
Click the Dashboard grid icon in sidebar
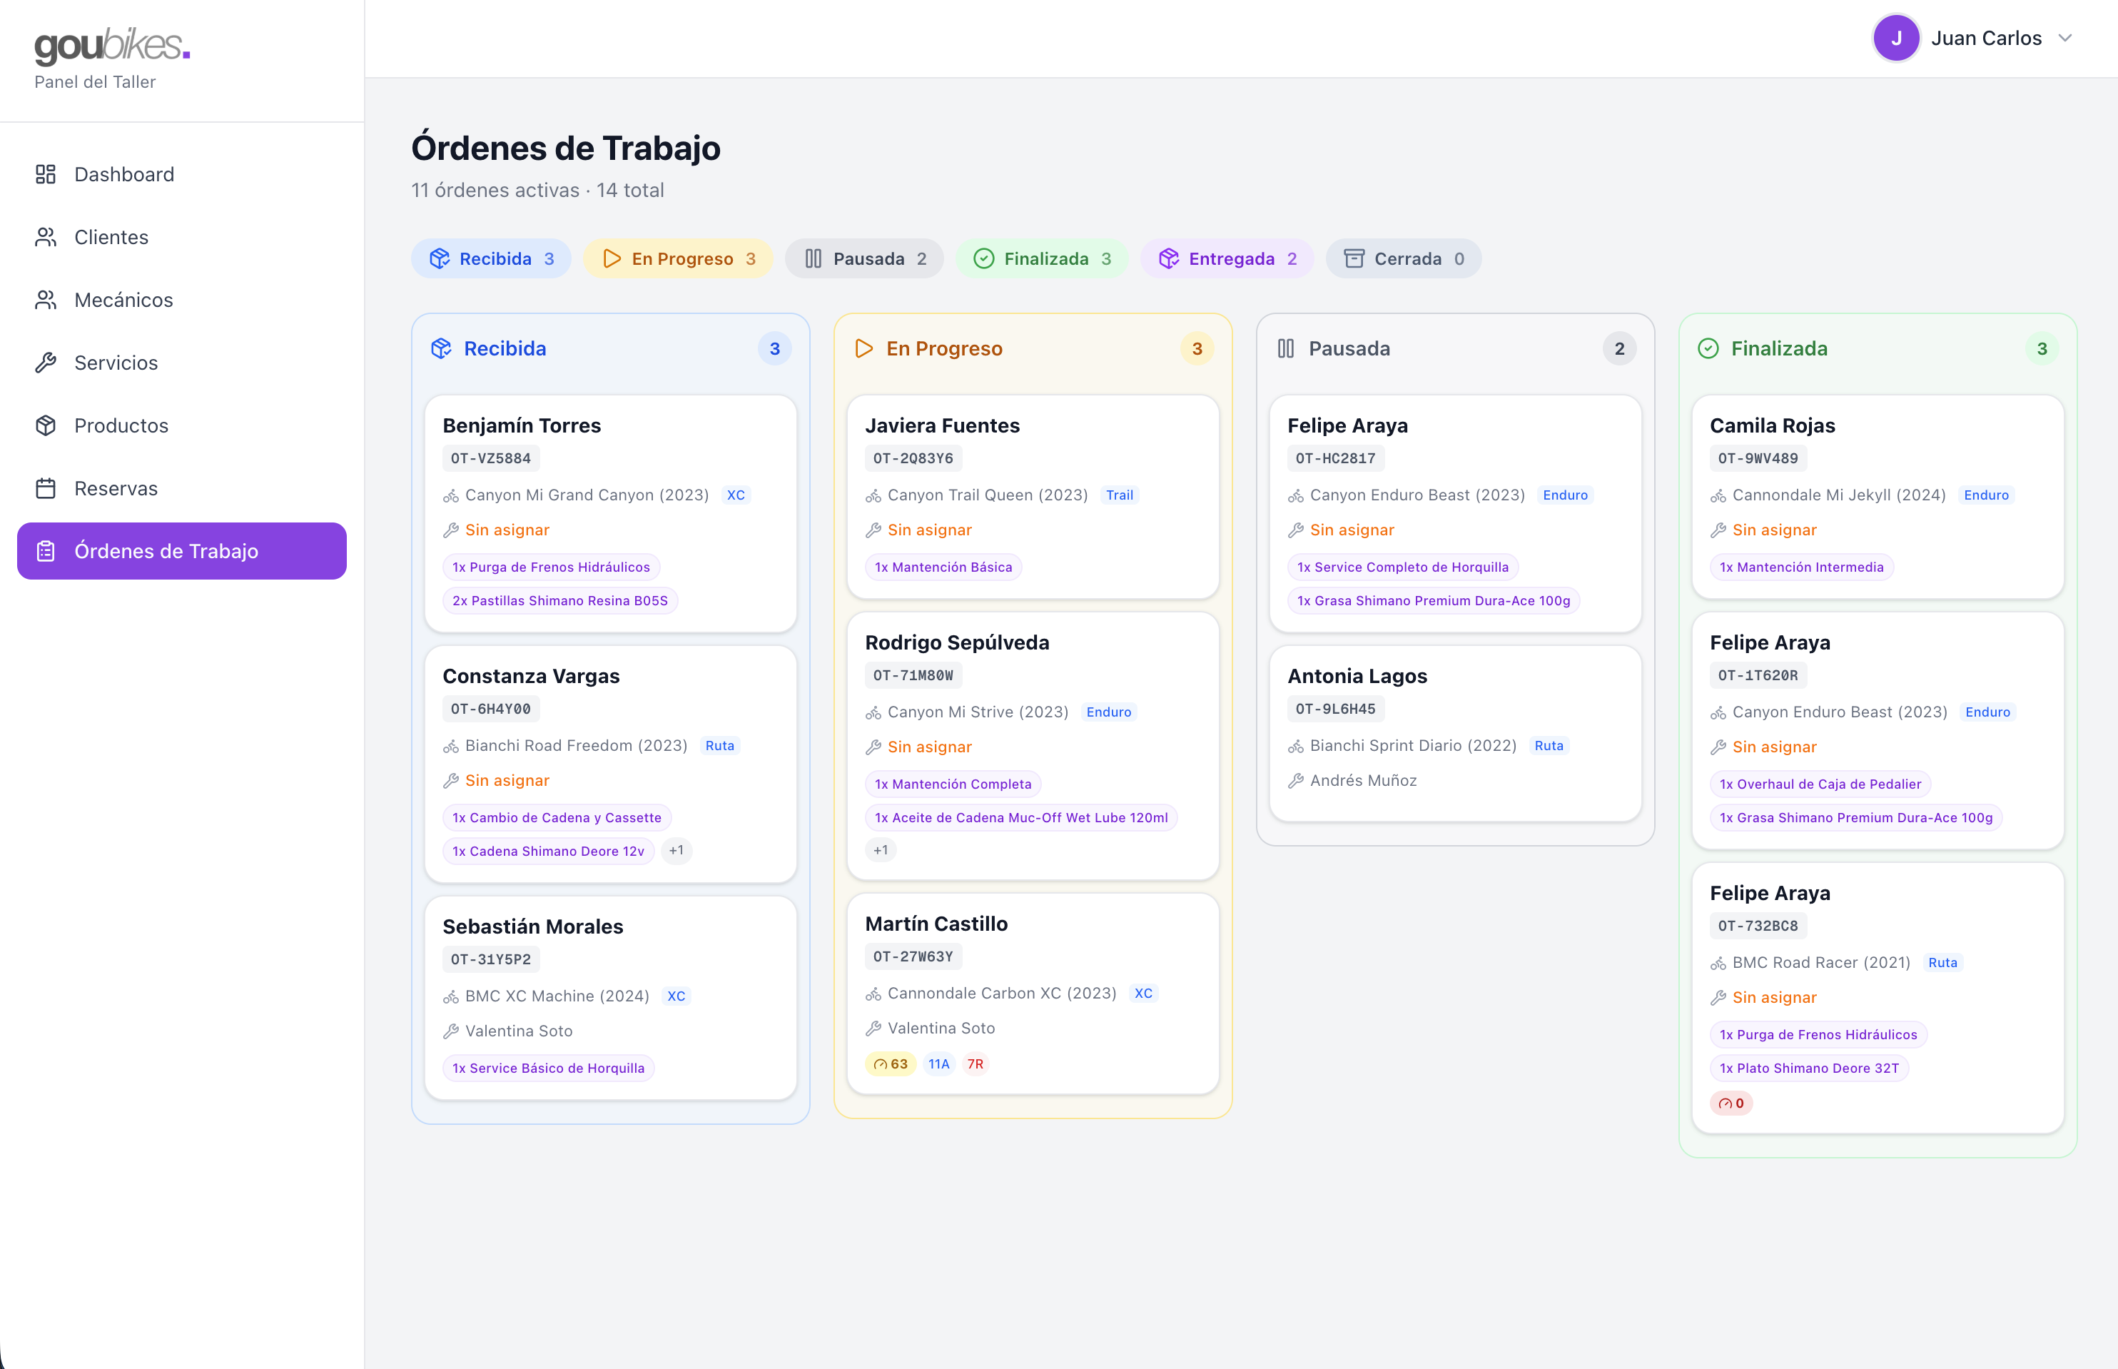46,174
